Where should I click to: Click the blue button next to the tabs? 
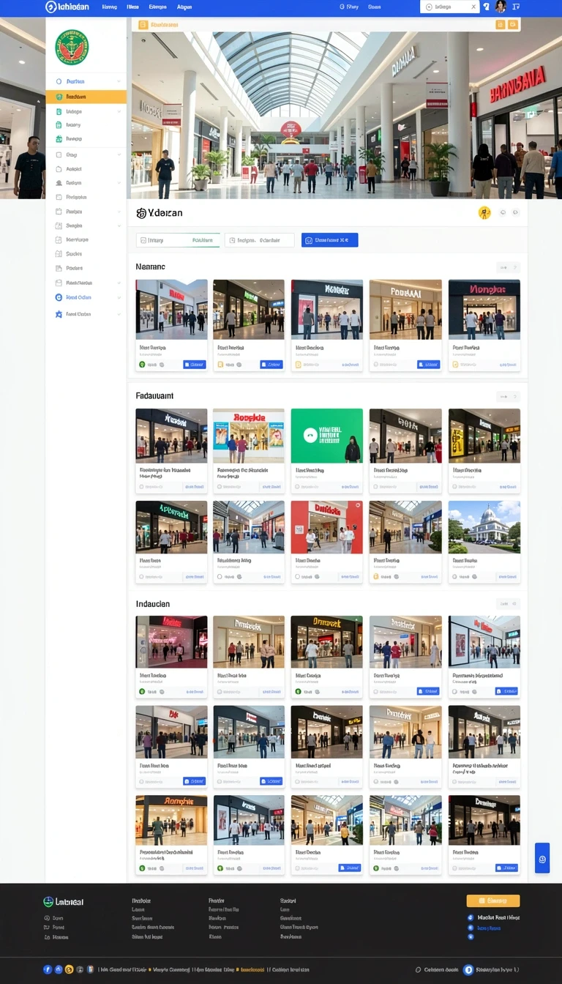pyautogui.click(x=329, y=240)
